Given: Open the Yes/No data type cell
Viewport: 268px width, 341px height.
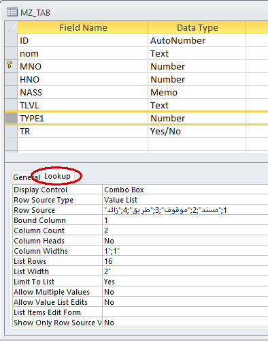Looking at the screenshot, I should point(197,132).
